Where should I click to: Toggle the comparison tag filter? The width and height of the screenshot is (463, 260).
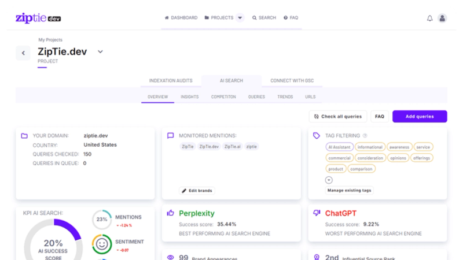[361, 169]
